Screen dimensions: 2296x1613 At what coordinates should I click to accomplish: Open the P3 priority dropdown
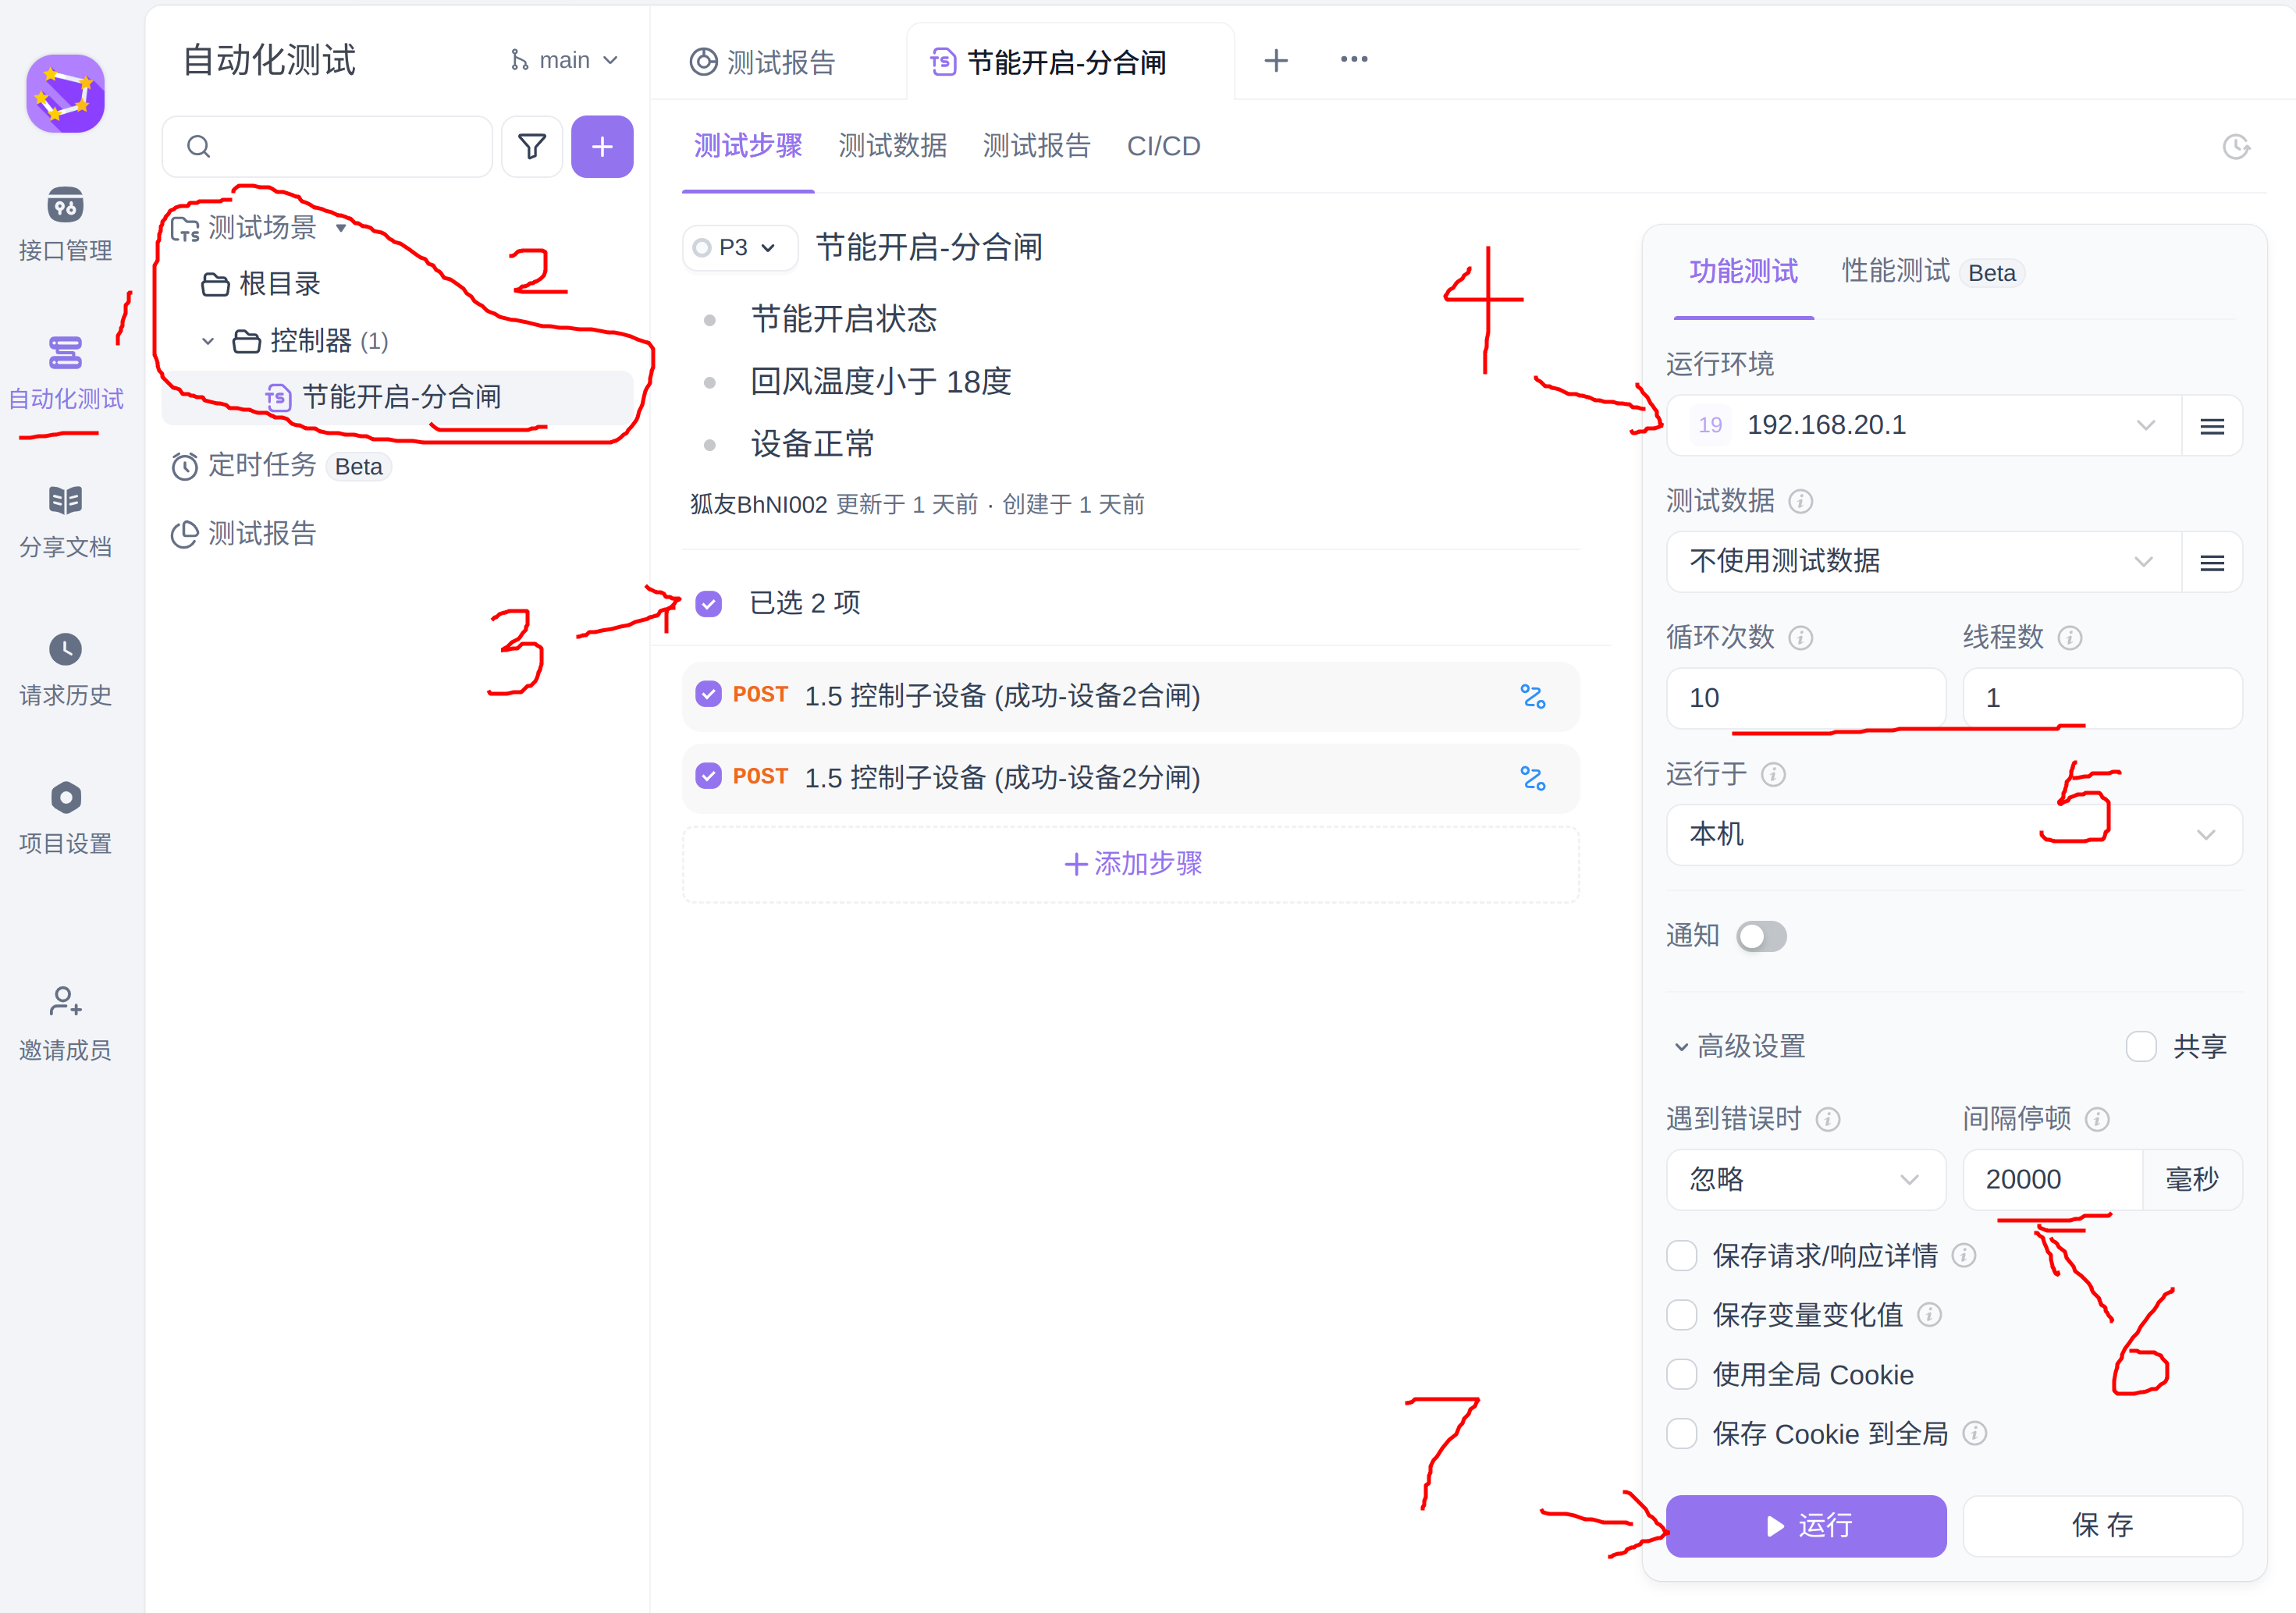click(738, 247)
